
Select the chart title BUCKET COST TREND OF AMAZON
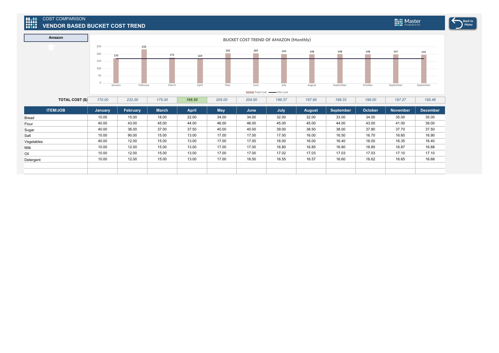coord(267,40)
